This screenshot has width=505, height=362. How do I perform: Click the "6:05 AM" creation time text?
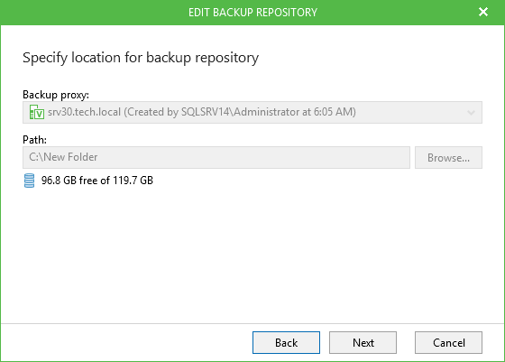point(334,112)
